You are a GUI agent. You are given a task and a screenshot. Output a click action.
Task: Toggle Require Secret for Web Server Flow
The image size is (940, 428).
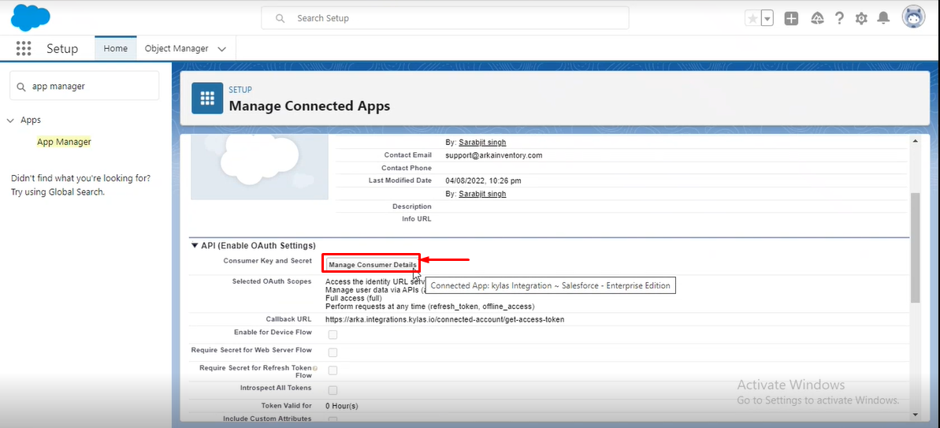[x=333, y=352]
